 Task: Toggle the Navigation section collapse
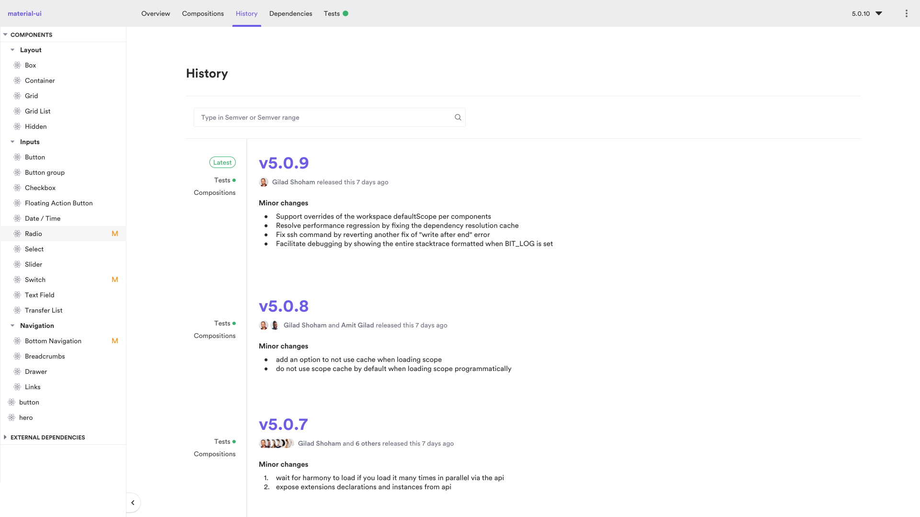(12, 325)
